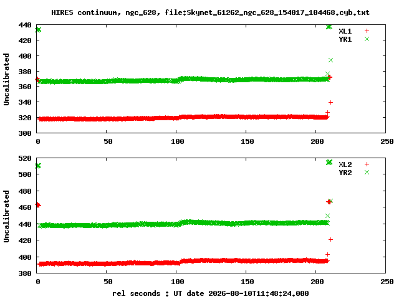Click the isolated red plus near 340 in top plot

click(330, 102)
